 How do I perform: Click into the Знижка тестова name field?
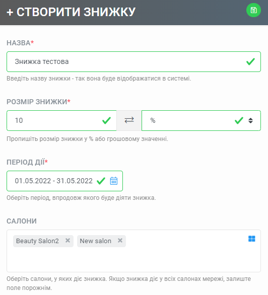click(133, 61)
